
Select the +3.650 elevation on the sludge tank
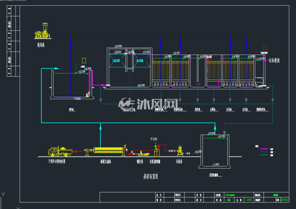(x=212, y=133)
